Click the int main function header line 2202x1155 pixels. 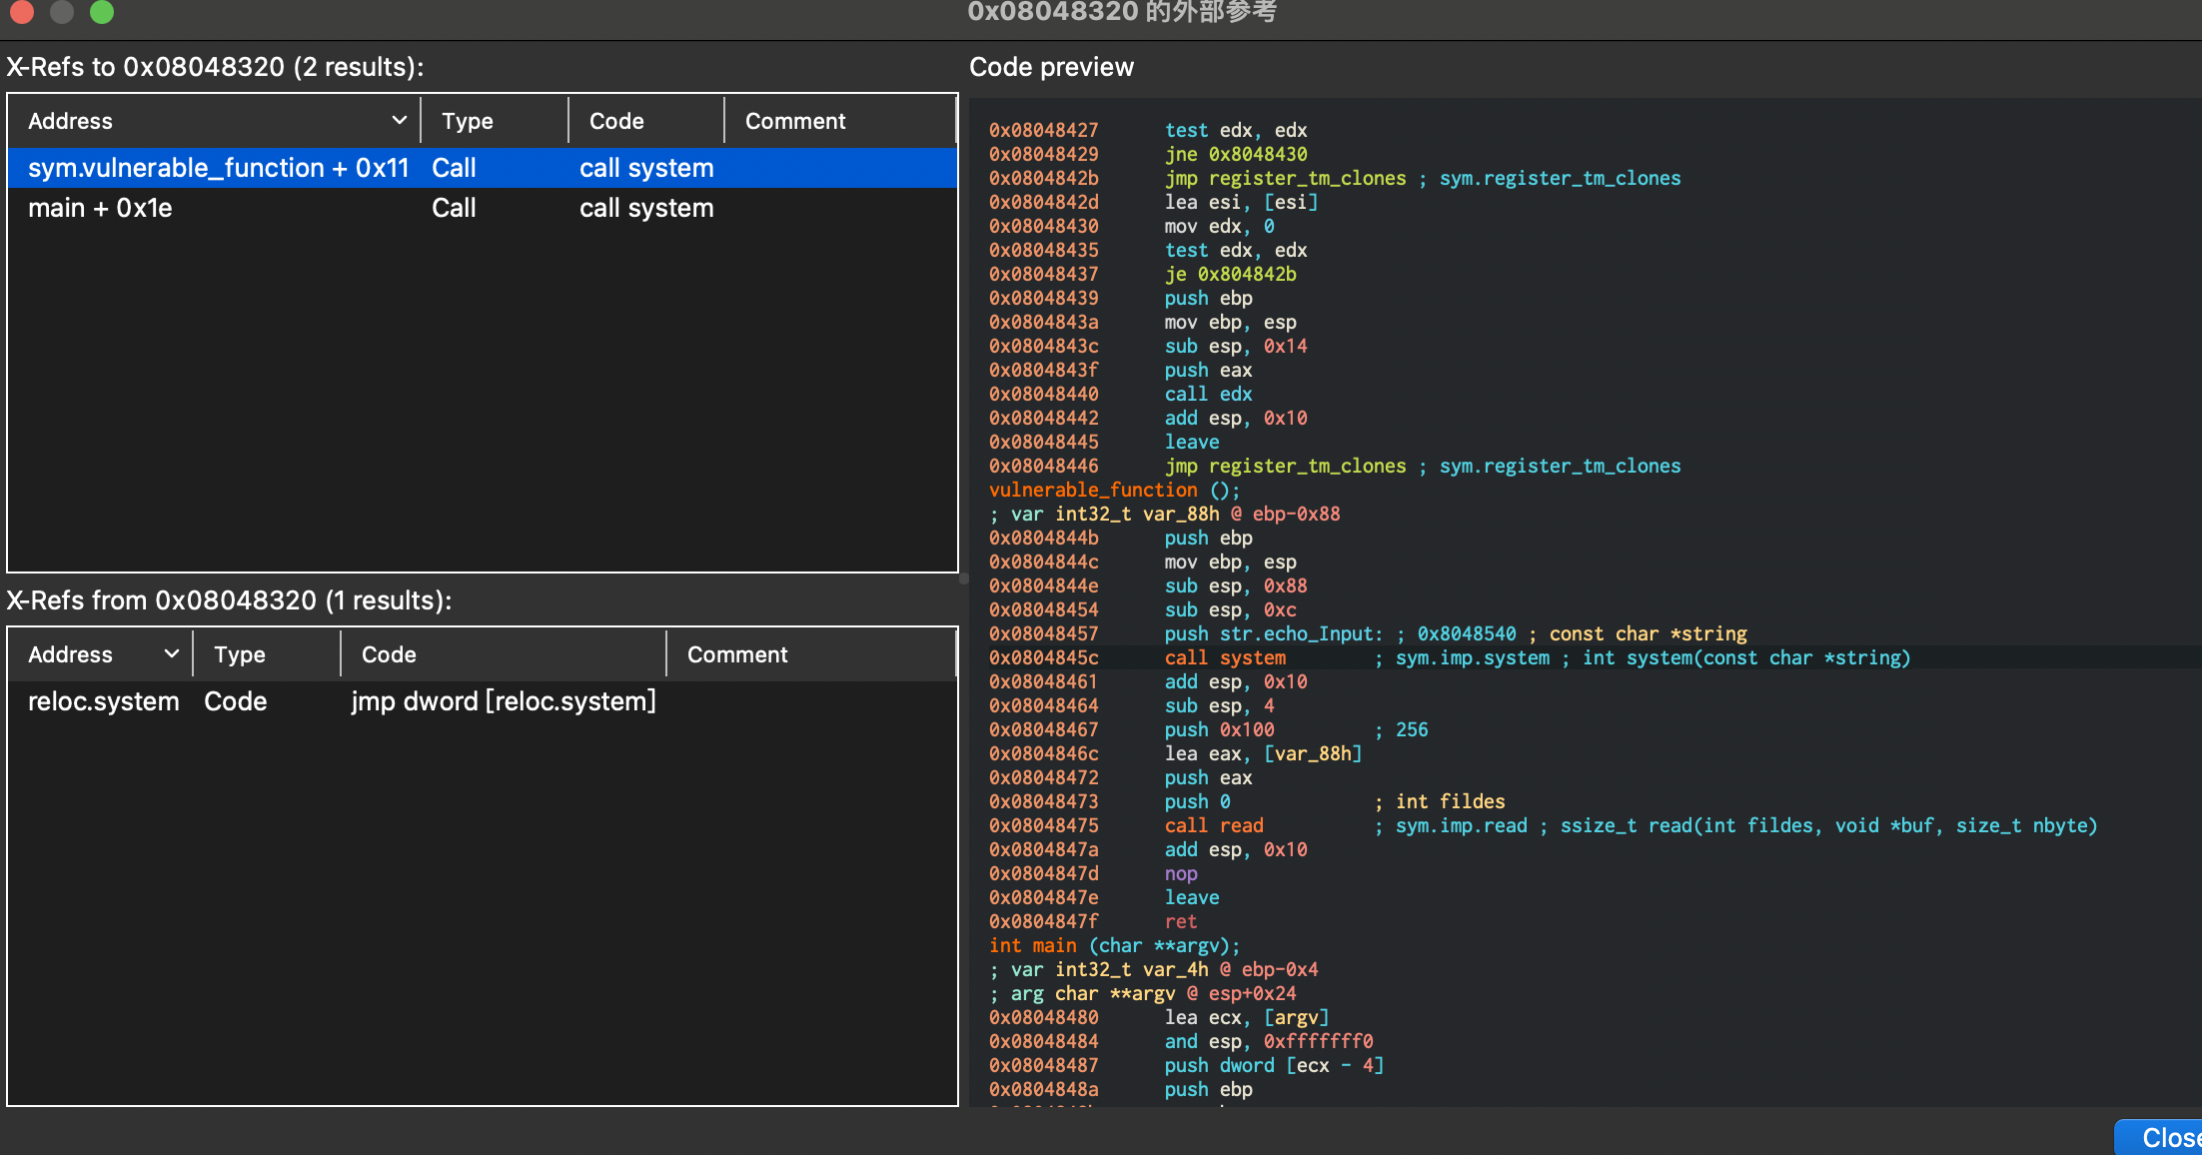[x=1113, y=945]
